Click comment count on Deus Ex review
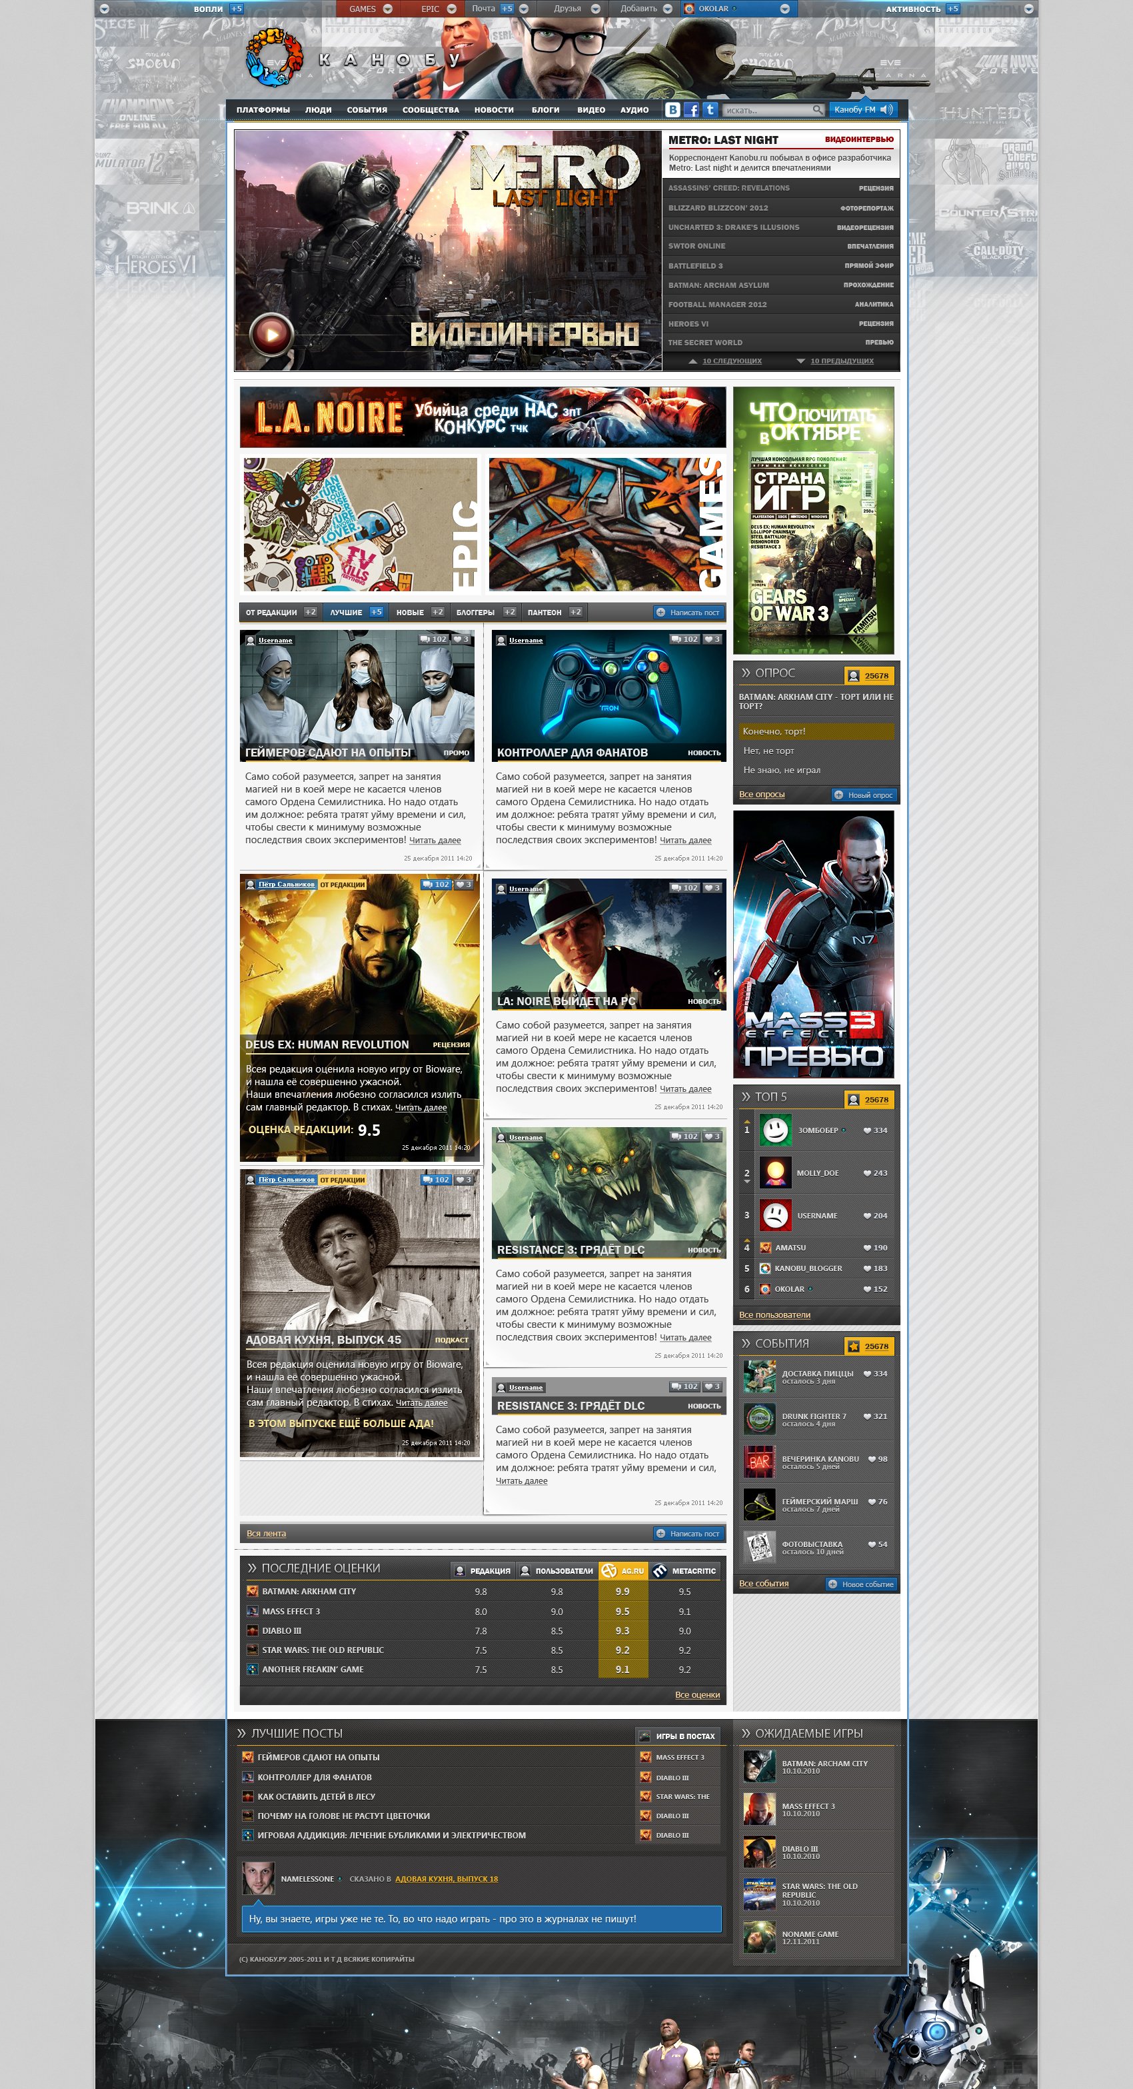Viewport: 1133px width, 2089px height. point(437,884)
